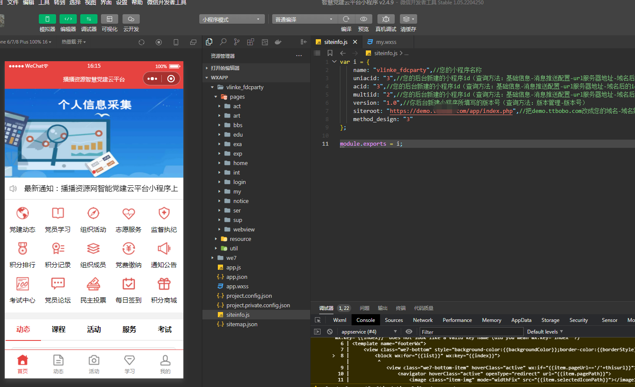This screenshot has height=387, width=635.
Task: Click the editor bookmark icon
Action: tap(330, 53)
